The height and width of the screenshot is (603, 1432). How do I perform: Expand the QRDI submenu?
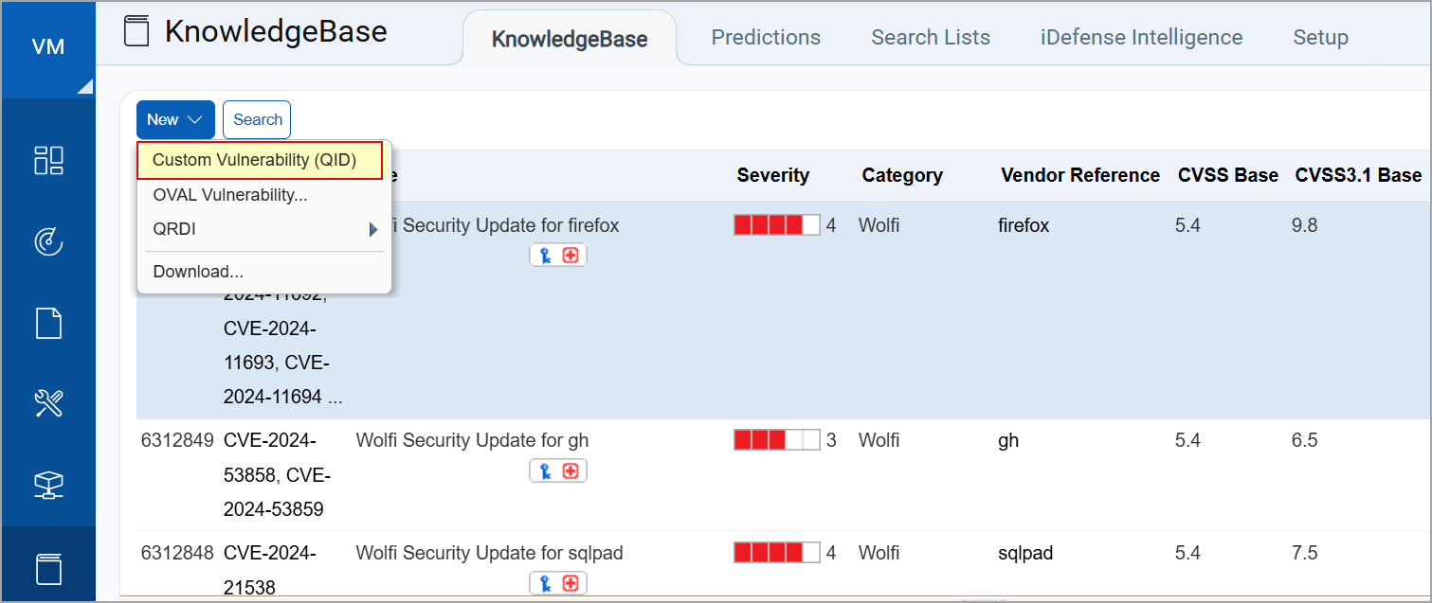click(263, 229)
